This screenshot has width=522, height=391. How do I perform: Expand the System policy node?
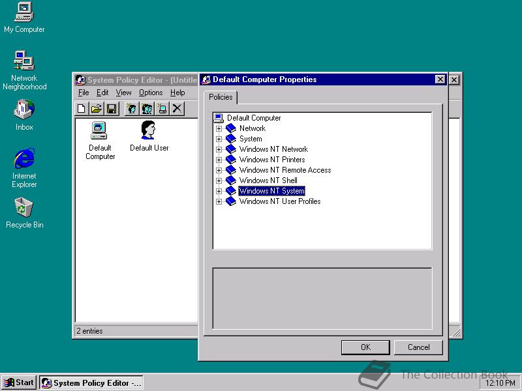click(219, 139)
